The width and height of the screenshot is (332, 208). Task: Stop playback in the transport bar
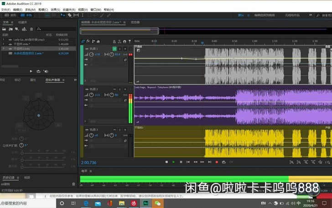tap(166, 162)
